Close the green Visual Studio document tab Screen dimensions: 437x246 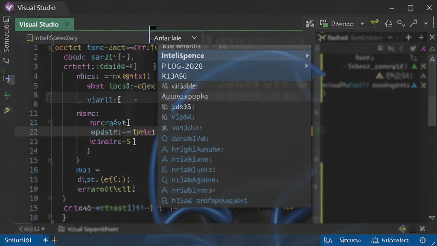67,24
